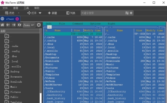Screen dimensions: 167x103
Task: Select the .dbus folder in sidebar
Action: 14,56
